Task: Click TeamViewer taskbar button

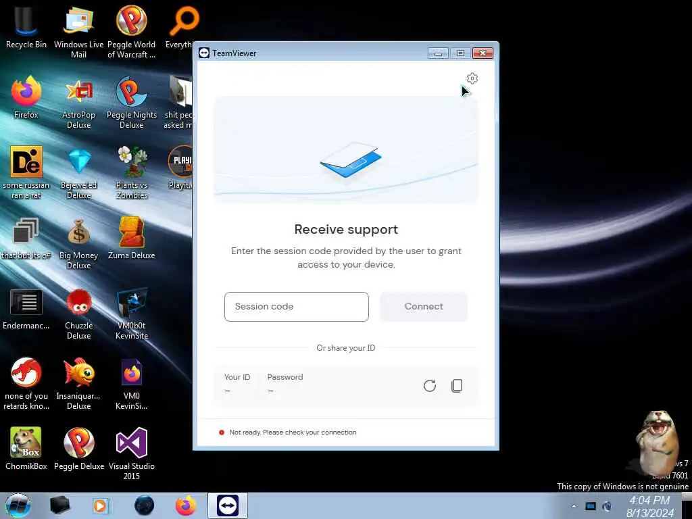Action: pyautogui.click(x=228, y=505)
